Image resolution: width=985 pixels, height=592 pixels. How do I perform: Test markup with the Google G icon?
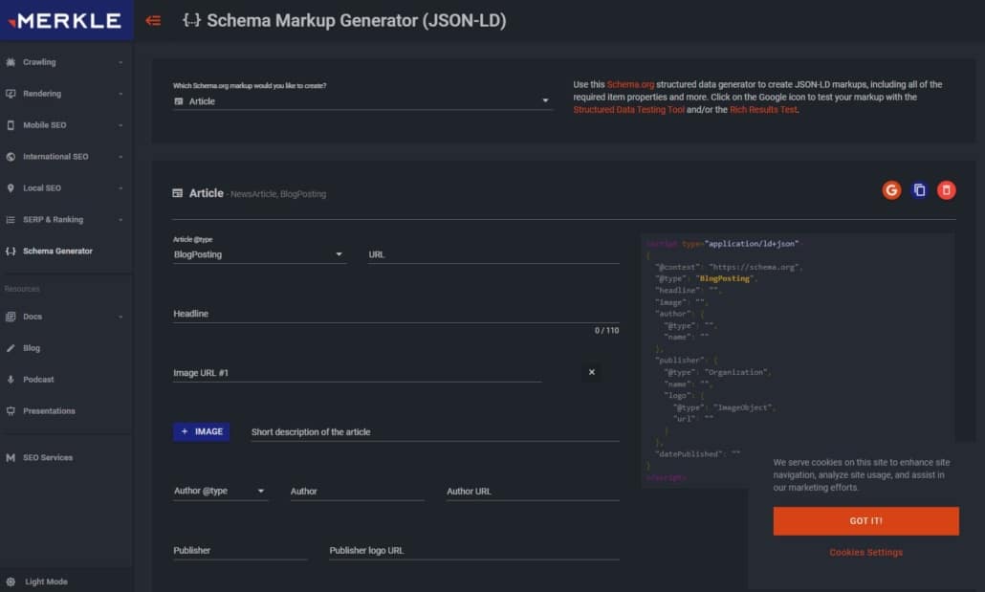(891, 190)
